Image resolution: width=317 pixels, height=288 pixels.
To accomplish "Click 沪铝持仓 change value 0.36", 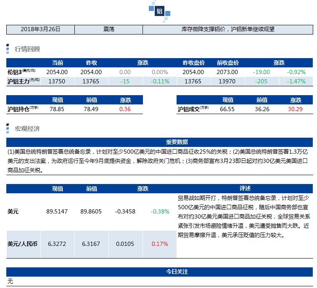I will [125, 109].
